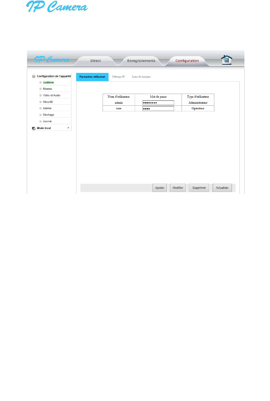Open the Réseau settings

click(47, 89)
